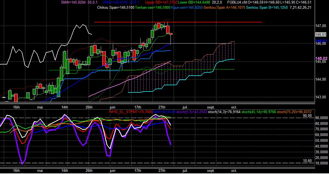
Task: Click the 143,00 price axis value
Action: [x=321, y=97]
